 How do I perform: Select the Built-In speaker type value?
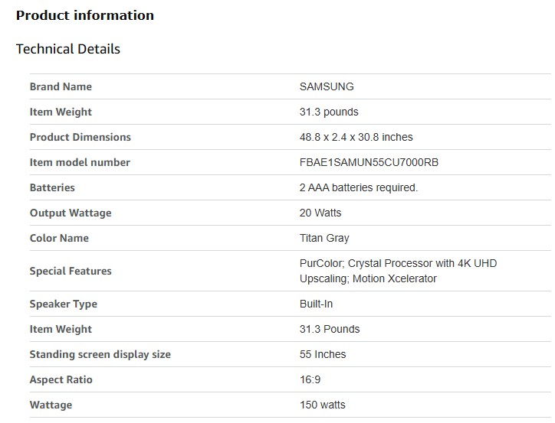click(316, 304)
